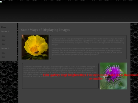Click the paragraph starting 'Extraplanetary Nemo enim'
The height and width of the screenshot is (103, 138).
88,42
